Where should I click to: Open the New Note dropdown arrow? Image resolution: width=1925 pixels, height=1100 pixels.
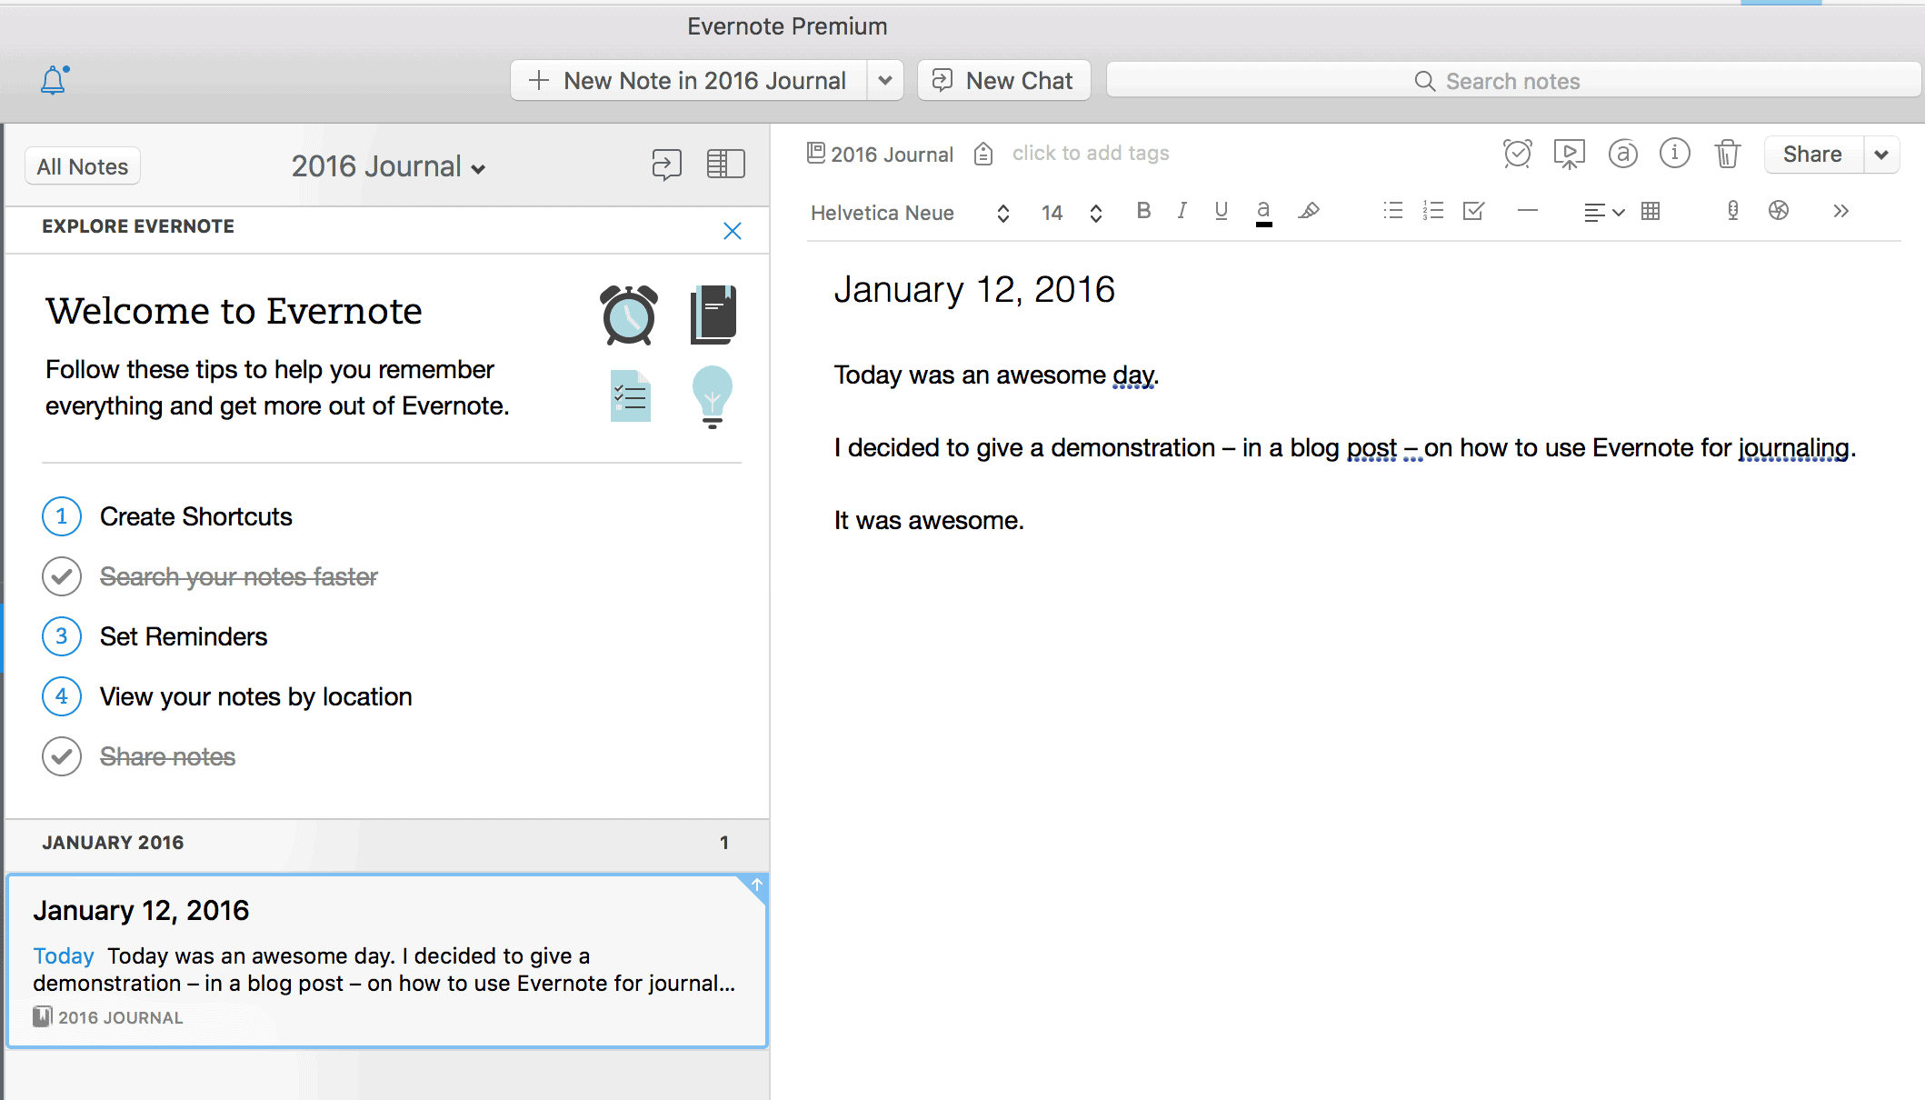885,81
